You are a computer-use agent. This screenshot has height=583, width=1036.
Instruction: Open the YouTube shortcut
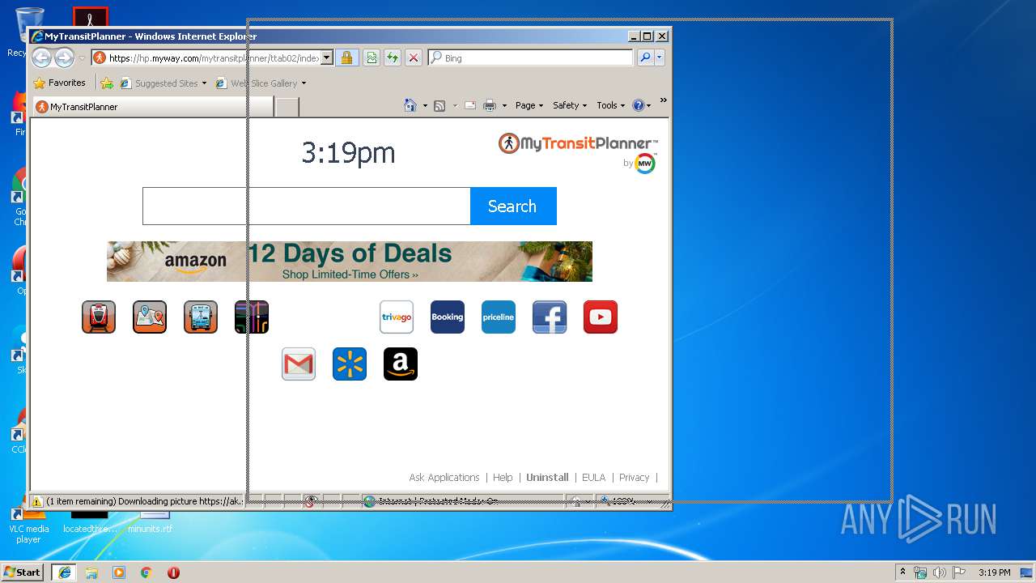pyautogui.click(x=601, y=317)
